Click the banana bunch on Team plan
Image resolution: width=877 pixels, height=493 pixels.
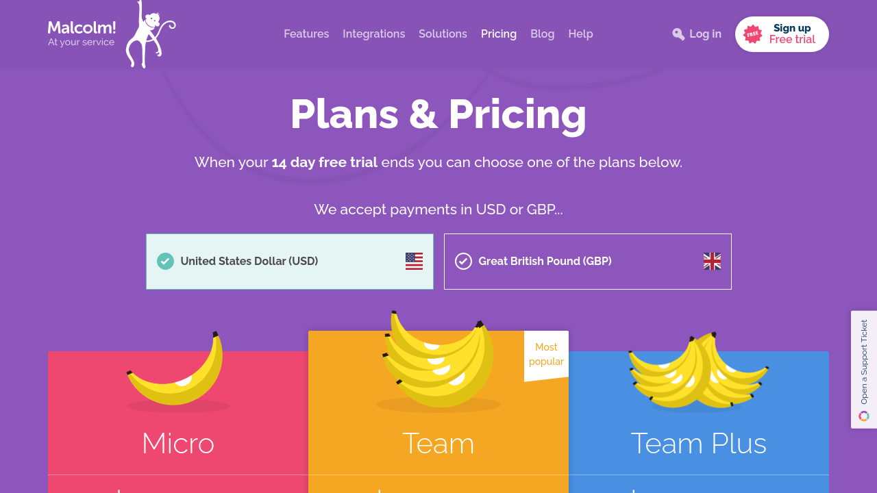(438, 359)
